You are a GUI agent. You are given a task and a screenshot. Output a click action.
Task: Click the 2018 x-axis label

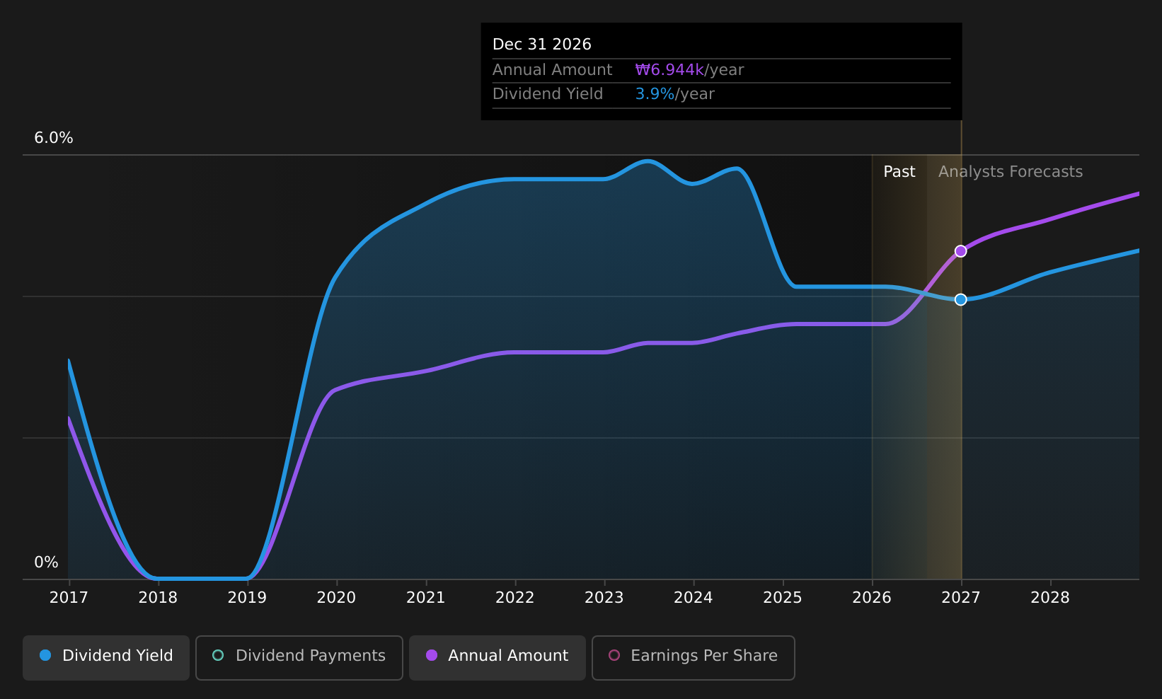(x=158, y=598)
